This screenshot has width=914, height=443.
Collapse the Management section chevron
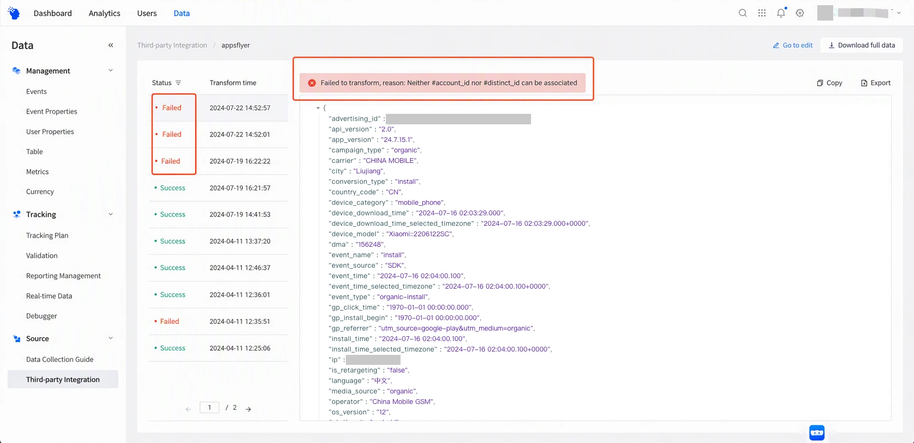110,70
